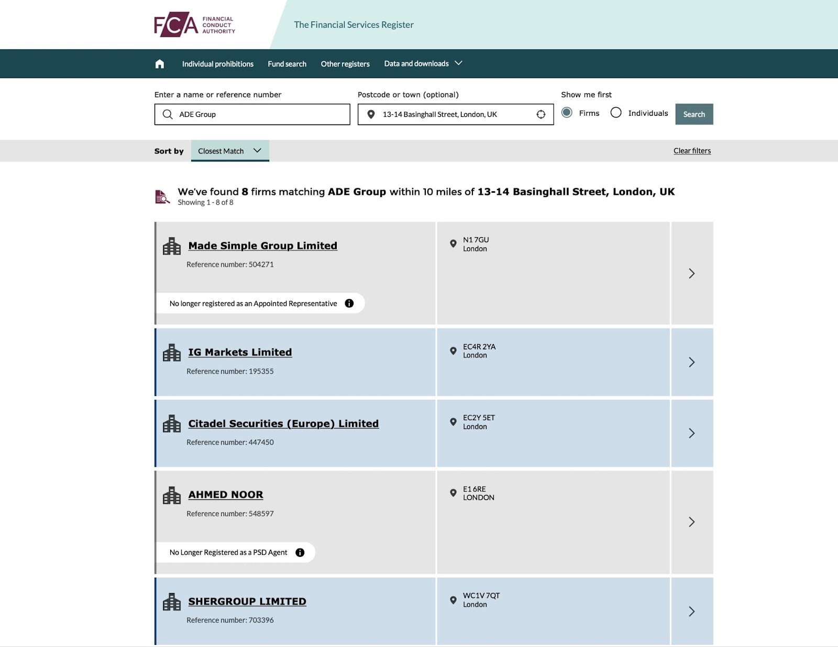Click text 'Reference number: 504271'

[x=230, y=265]
